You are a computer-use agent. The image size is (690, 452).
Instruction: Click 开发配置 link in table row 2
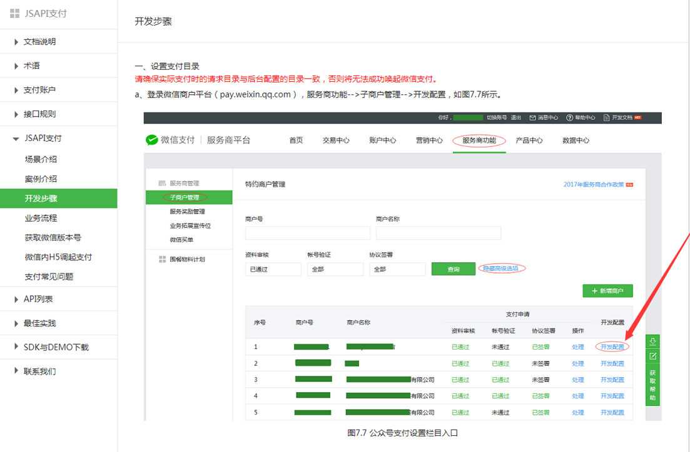coord(612,364)
